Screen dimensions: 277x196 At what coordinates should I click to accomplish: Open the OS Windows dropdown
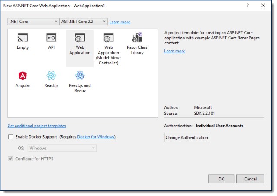(x=62, y=148)
